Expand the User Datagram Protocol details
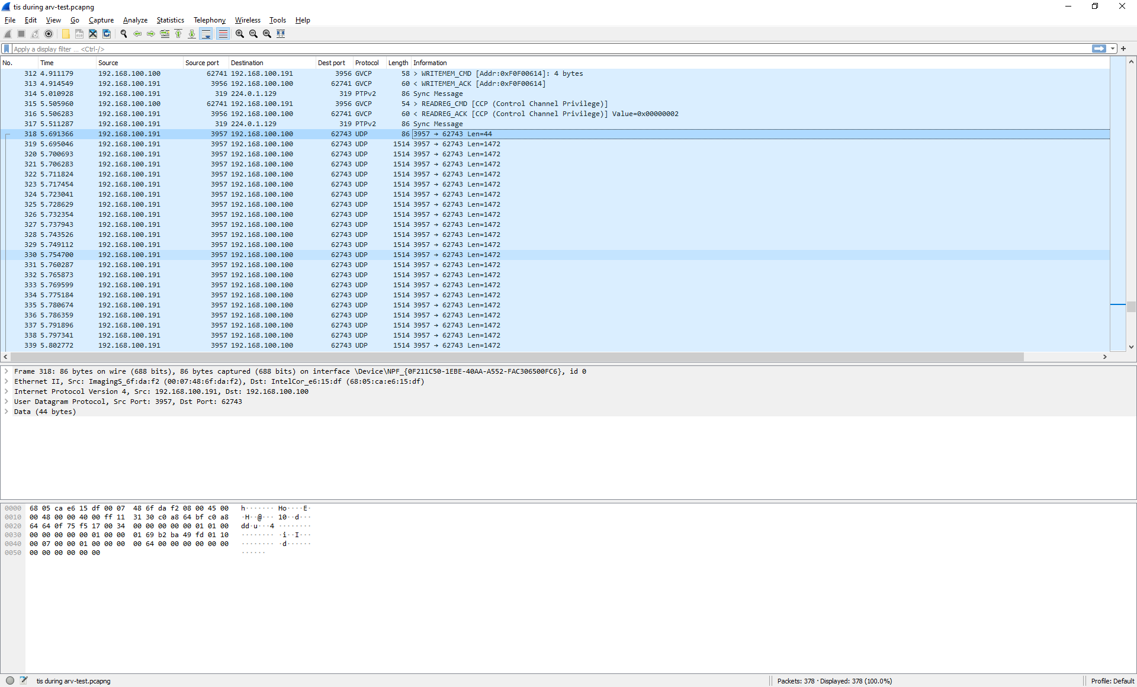Viewport: 1137px width, 687px height. [7, 402]
